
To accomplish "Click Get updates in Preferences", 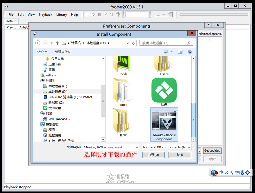I will (x=212, y=150).
